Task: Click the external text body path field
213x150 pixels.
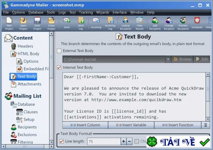Action: (x=114, y=59)
